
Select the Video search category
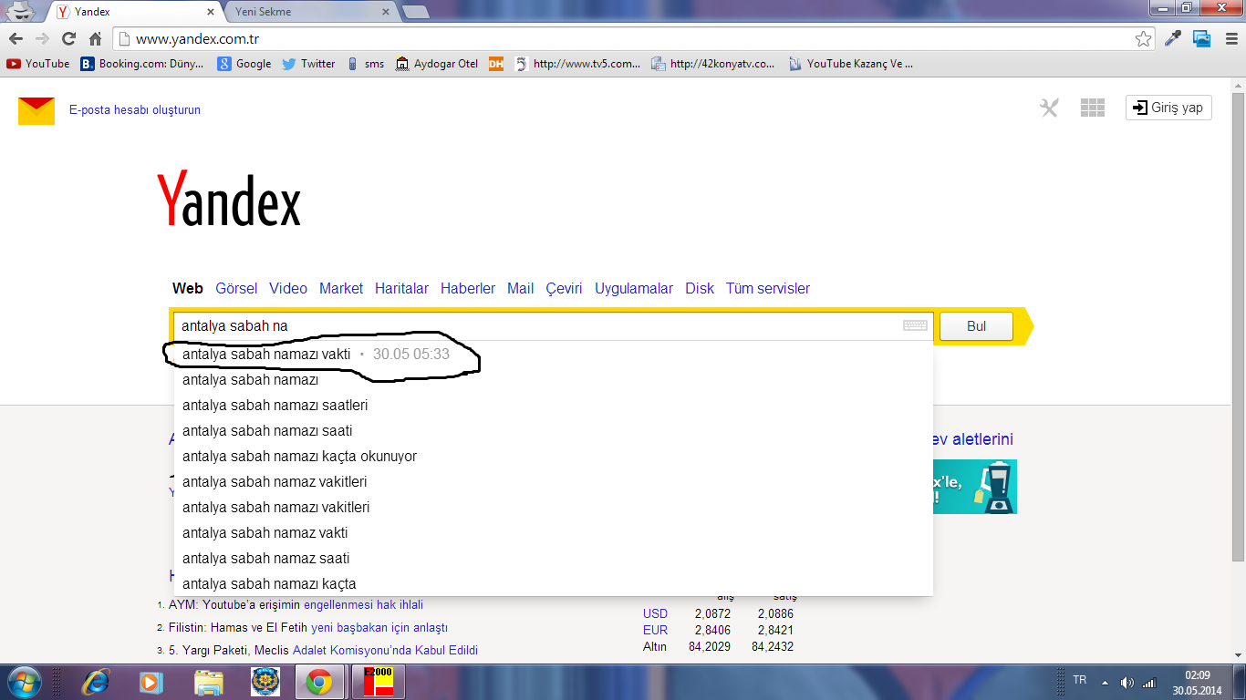point(288,288)
